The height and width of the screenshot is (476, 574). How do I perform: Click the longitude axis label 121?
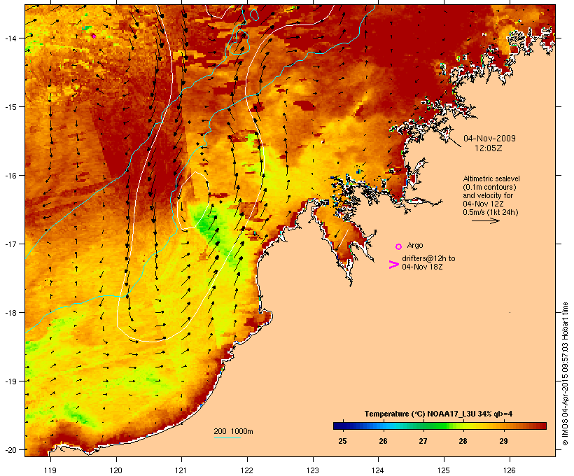coord(181,470)
